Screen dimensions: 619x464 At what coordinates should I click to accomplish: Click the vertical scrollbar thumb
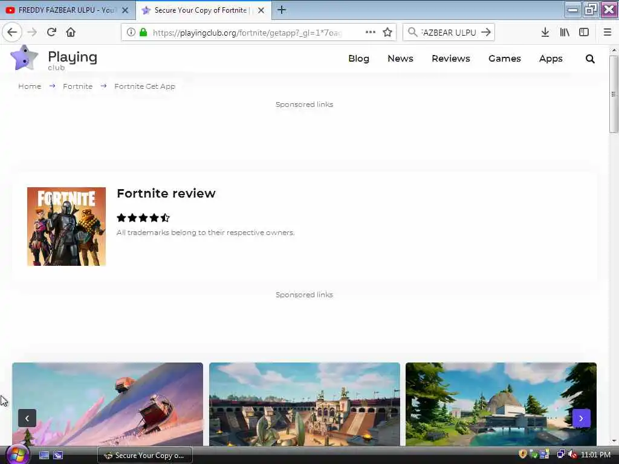(614, 94)
